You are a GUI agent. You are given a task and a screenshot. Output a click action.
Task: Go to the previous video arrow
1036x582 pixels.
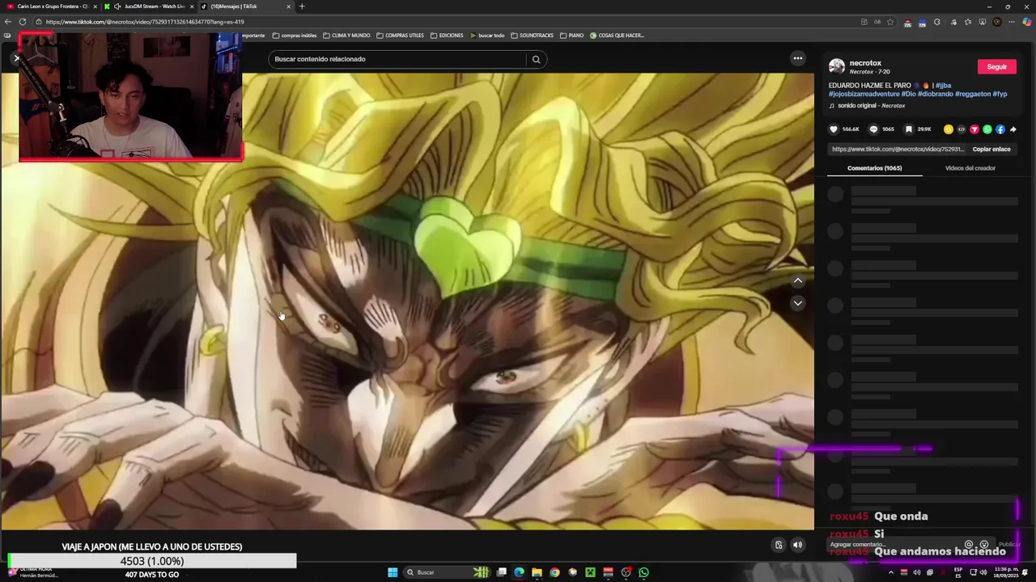[797, 280]
